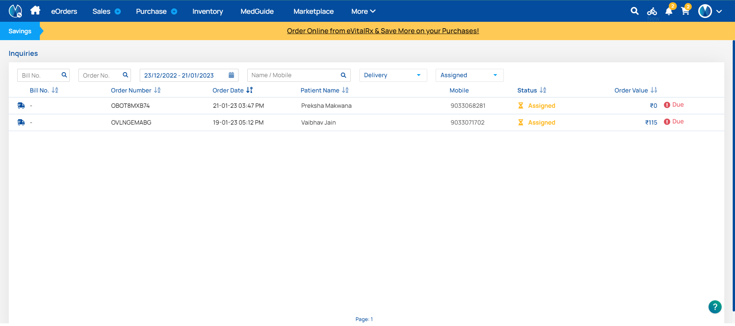Sort by Order Value column icon
The width and height of the screenshot is (735, 326).
tap(654, 90)
